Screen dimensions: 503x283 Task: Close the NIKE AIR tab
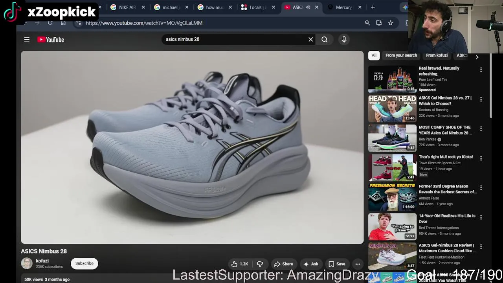(143, 7)
